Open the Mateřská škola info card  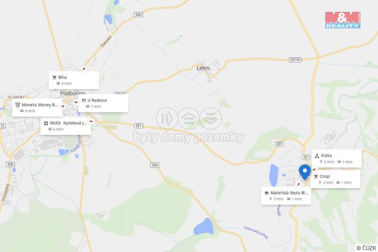tap(286, 195)
